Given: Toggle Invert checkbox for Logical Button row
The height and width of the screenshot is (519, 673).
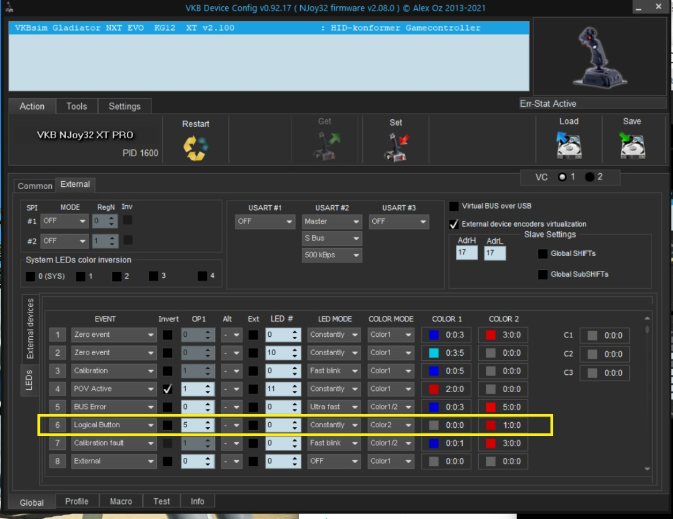Looking at the screenshot, I should click(x=168, y=425).
